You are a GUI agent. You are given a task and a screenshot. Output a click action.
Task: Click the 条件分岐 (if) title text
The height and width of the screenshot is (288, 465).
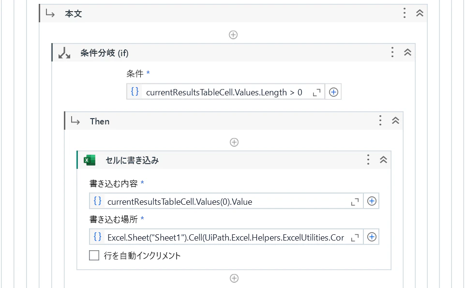(x=105, y=53)
